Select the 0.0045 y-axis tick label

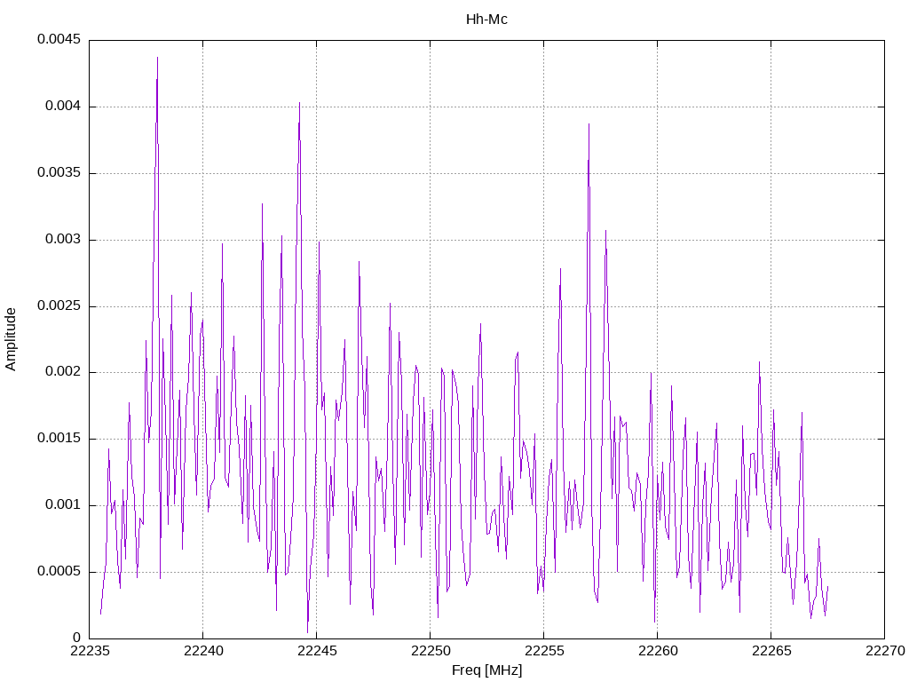(x=59, y=40)
